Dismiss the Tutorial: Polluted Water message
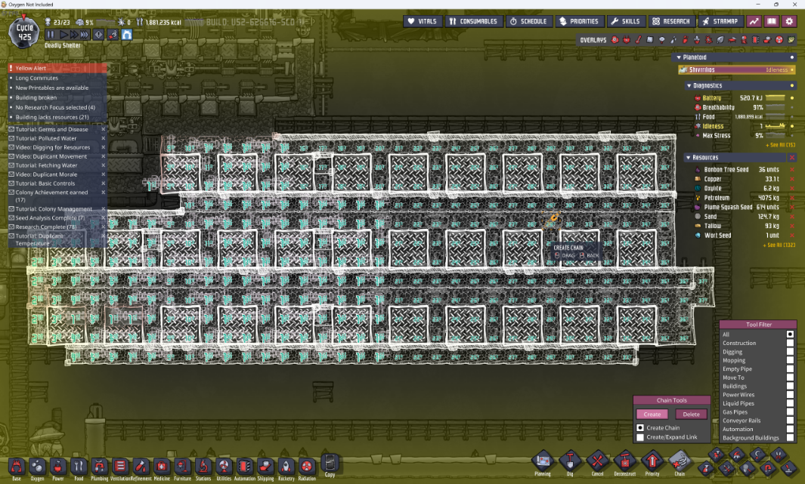 pos(104,138)
